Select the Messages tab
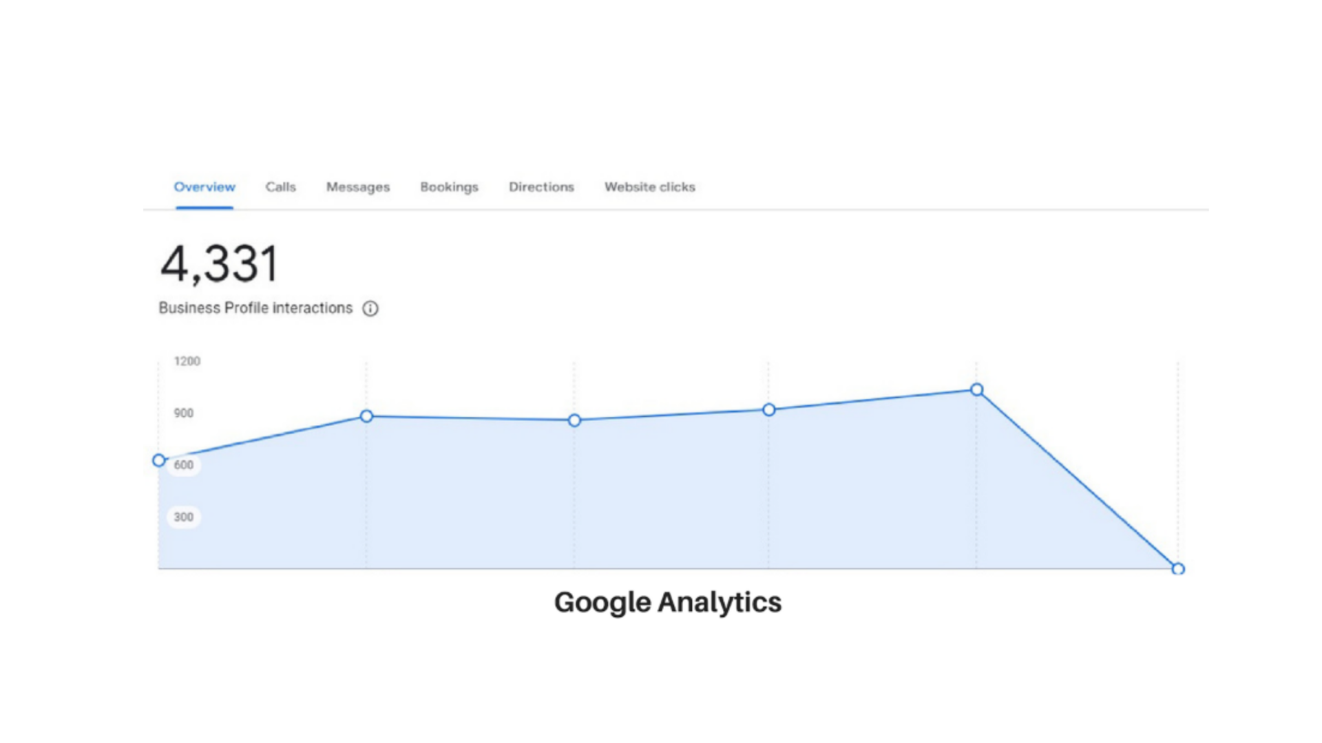The image size is (1322, 743). (358, 187)
